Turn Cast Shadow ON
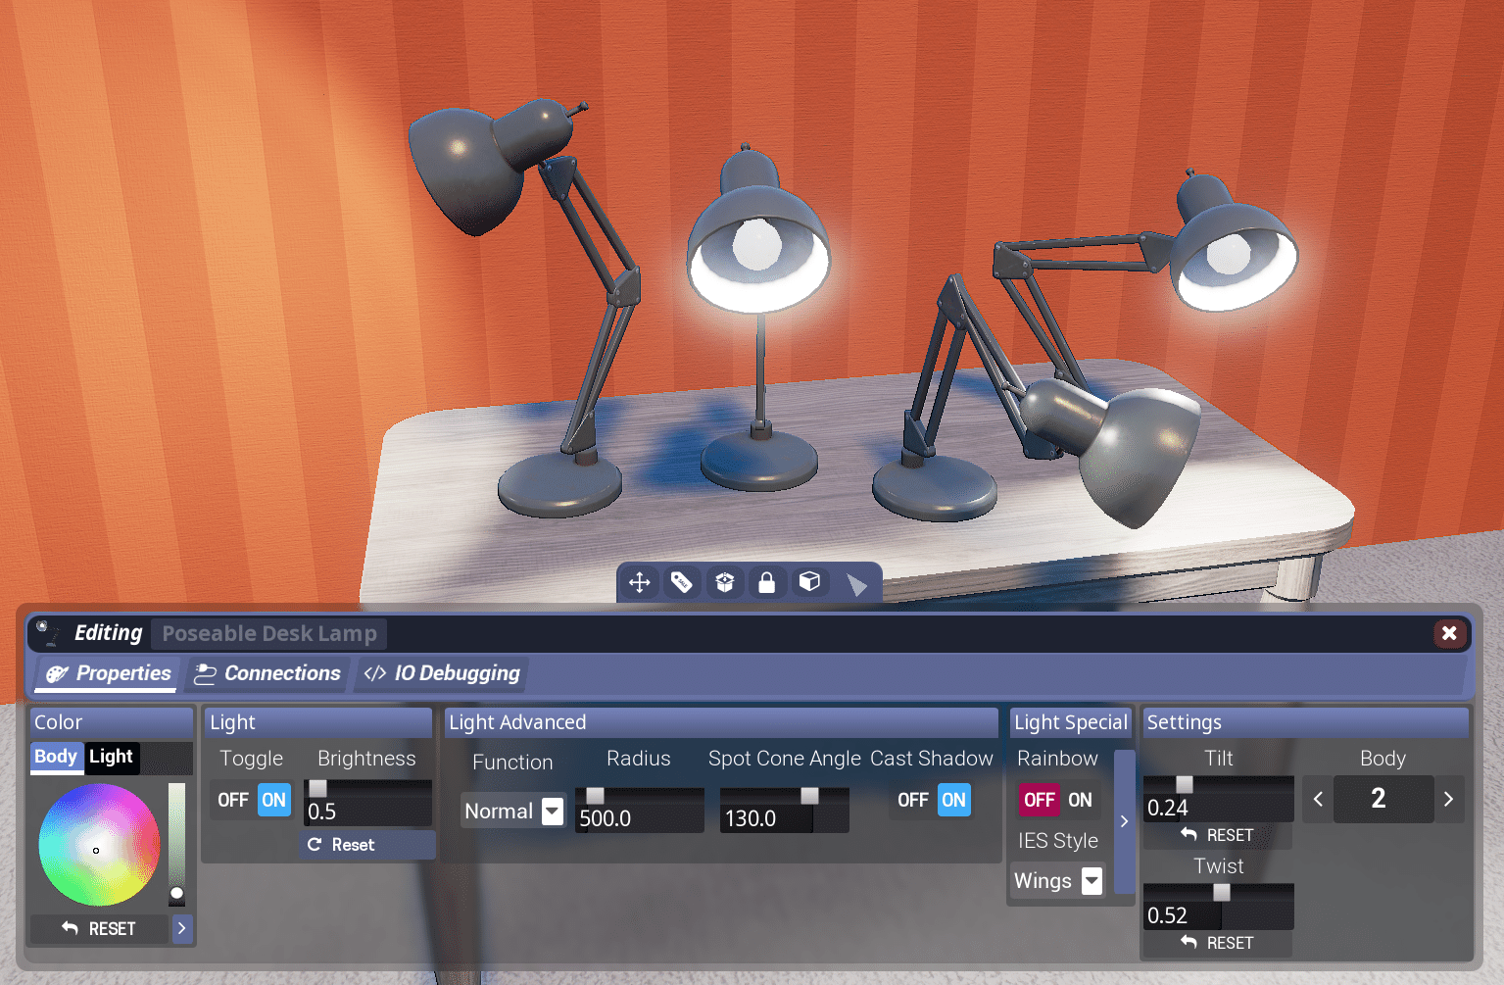The height and width of the screenshot is (985, 1504). (954, 801)
